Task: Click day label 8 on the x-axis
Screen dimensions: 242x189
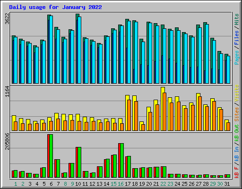Action: tap(65, 184)
